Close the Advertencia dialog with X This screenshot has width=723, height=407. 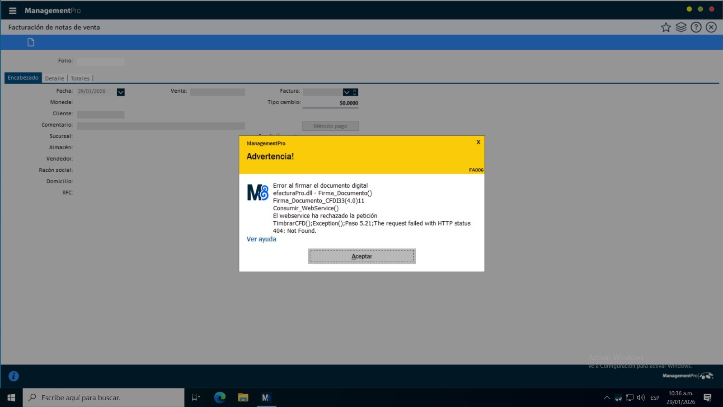tap(478, 142)
